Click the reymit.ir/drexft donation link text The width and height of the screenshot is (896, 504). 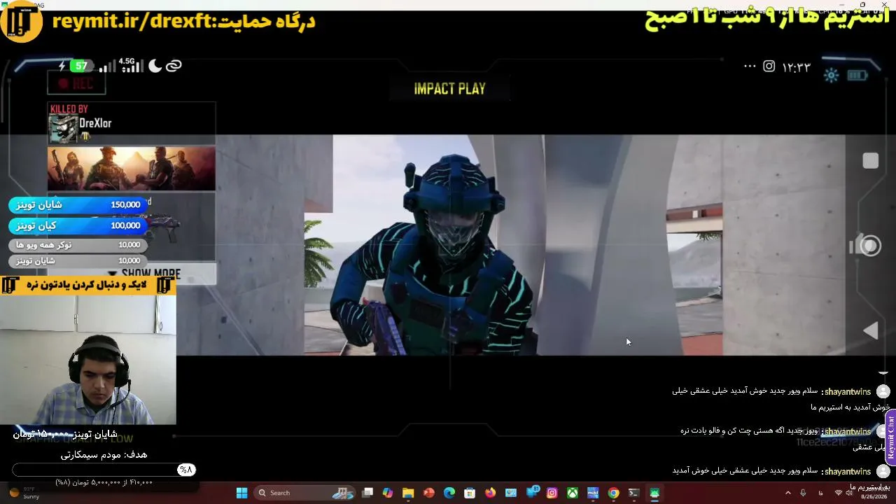coord(132,22)
